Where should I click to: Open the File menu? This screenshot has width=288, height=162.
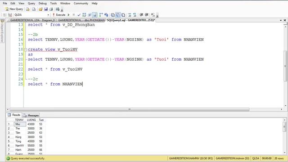5,3
